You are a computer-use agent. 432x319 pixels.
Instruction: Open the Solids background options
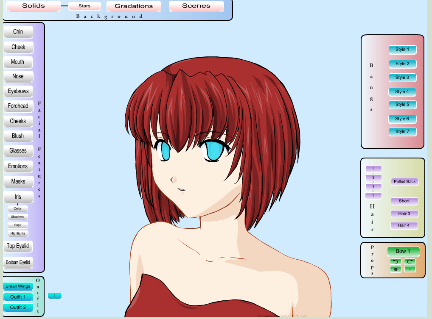(x=34, y=6)
